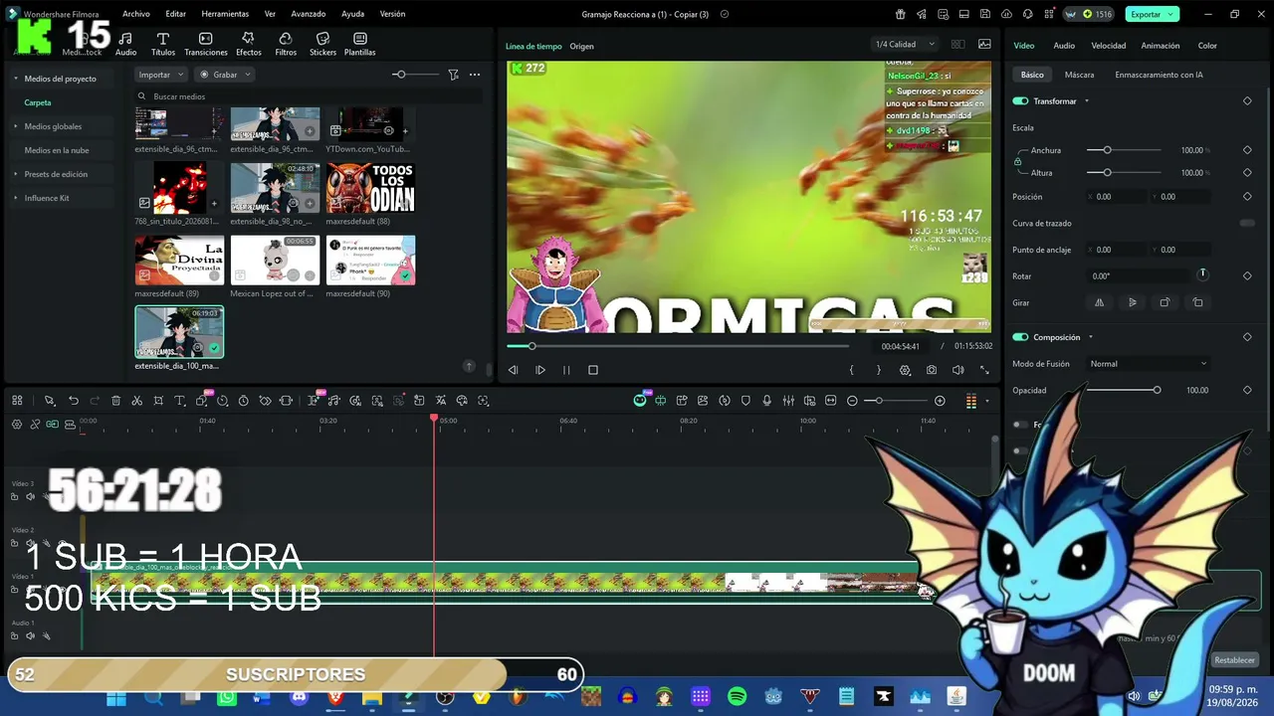The image size is (1274, 716).
Task: Click the Restablecer button
Action: 1234,660
